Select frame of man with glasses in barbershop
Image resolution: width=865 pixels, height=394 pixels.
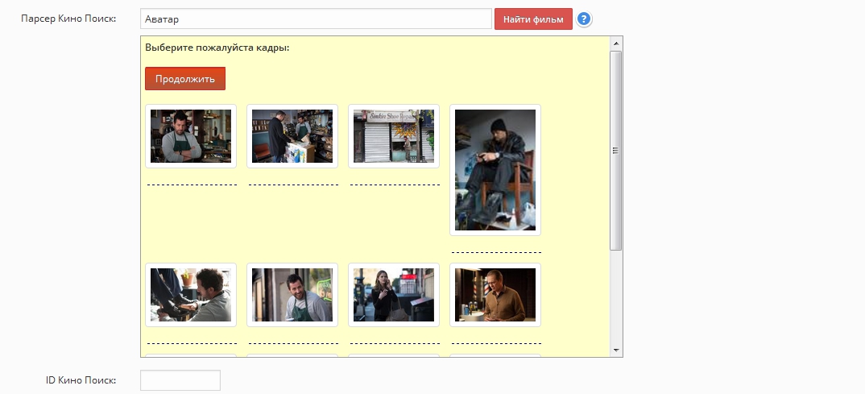[495, 295]
